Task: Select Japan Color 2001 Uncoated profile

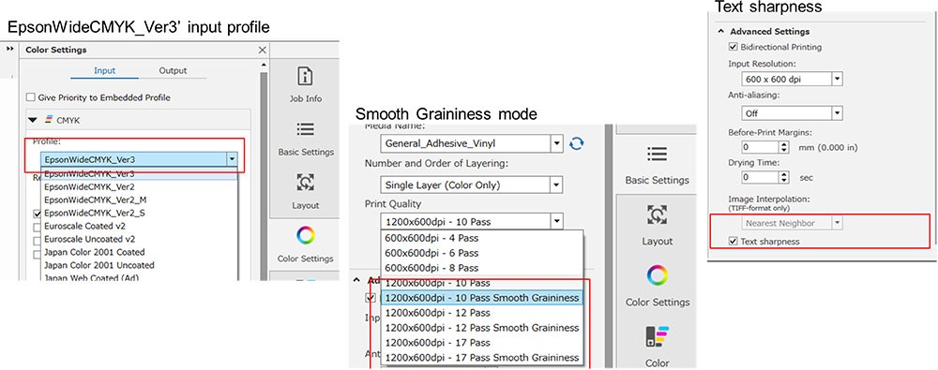Action: (x=139, y=265)
